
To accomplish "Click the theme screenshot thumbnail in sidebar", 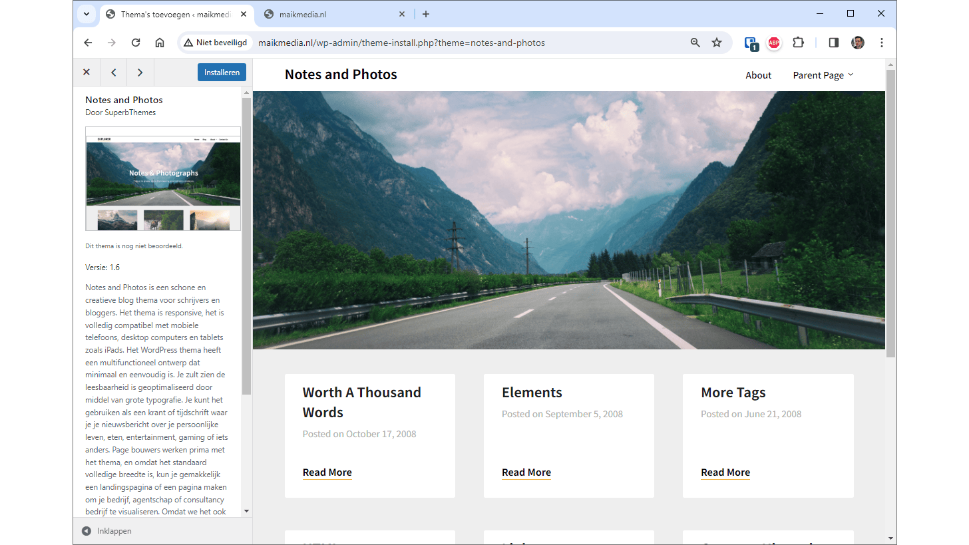I will tap(163, 178).
